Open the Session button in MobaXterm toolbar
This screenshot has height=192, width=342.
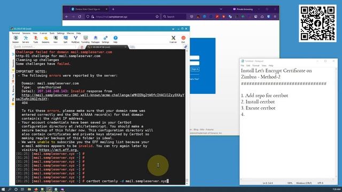pos(15,39)
